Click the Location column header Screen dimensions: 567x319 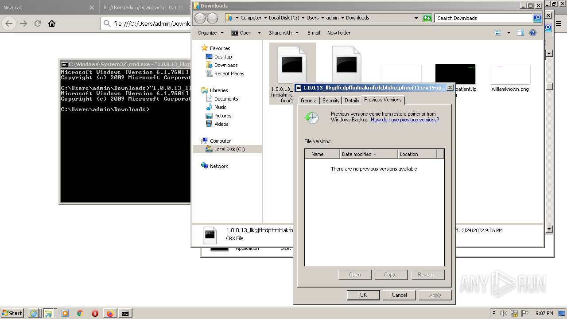click(x=417, y=154)
